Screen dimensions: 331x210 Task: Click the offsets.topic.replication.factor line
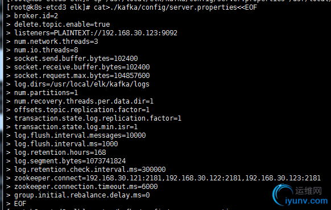coord(82,110)
